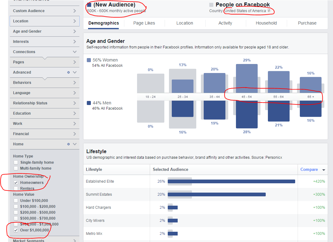
Task: Uncheck the Homeowners checkbox
Action: tap(16, 183)
